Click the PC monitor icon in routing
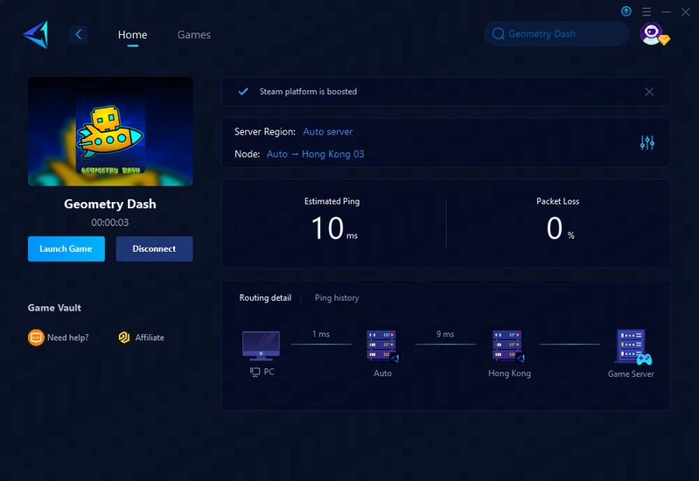 point(261,346)
